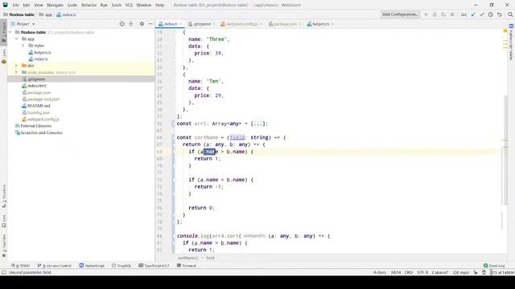
Task: Open the Refactor menu
Action: tap(89, 6)
